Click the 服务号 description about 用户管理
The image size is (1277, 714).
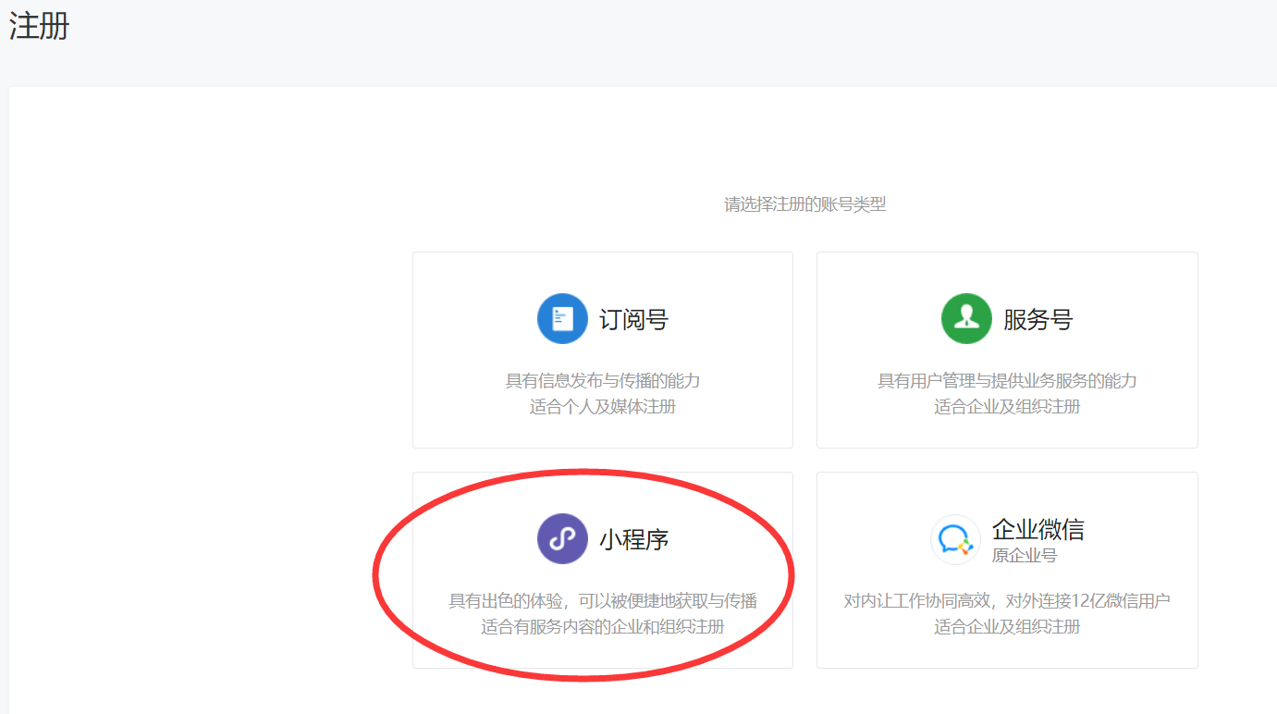pyautogui.click(x=1006, y=380)
